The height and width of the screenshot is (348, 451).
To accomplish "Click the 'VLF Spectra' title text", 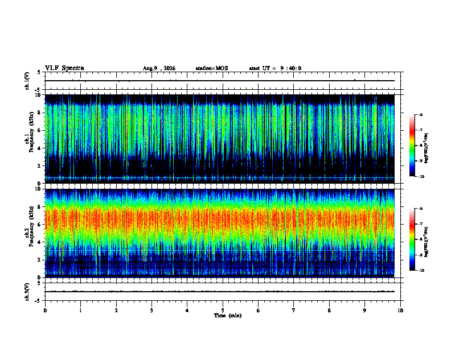I will 64,68.
